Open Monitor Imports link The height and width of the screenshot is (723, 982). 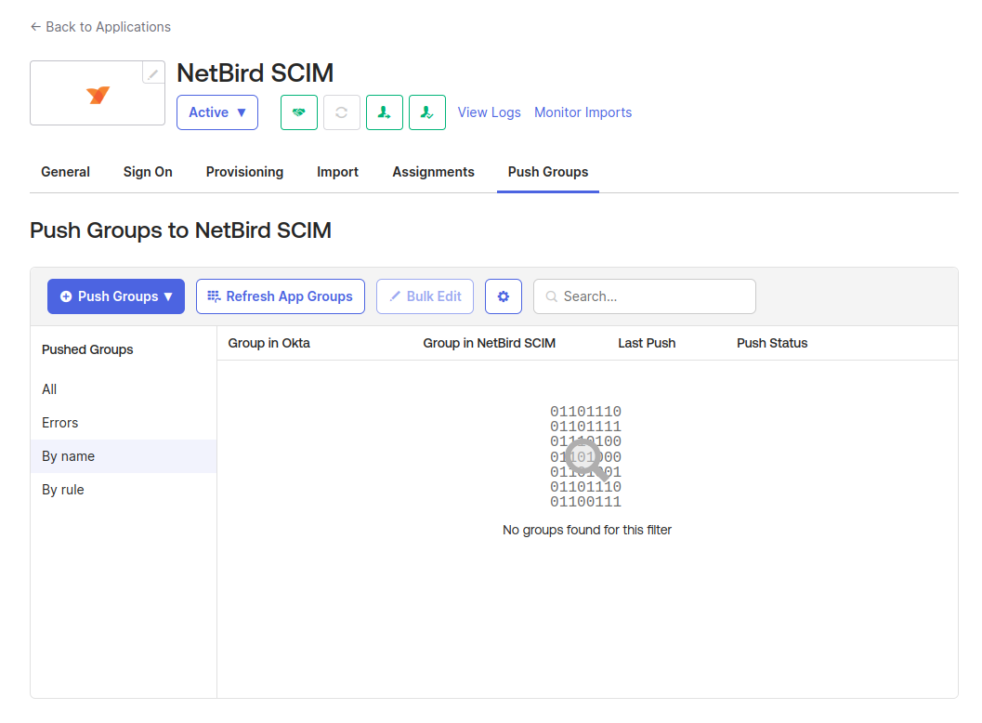tap(583, 112)
